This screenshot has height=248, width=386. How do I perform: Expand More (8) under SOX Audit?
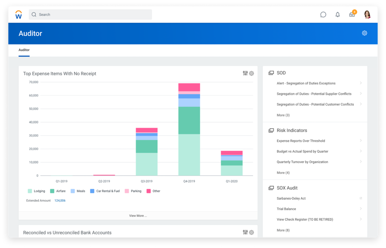coord(283,230)
